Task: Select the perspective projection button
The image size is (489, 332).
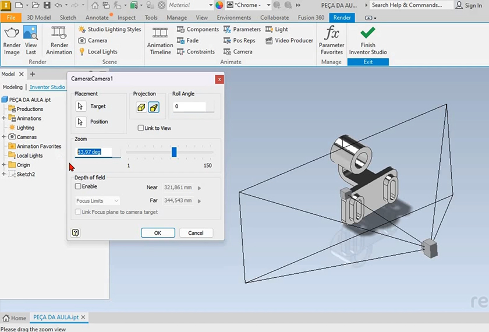Action: (x=154, y=107)
